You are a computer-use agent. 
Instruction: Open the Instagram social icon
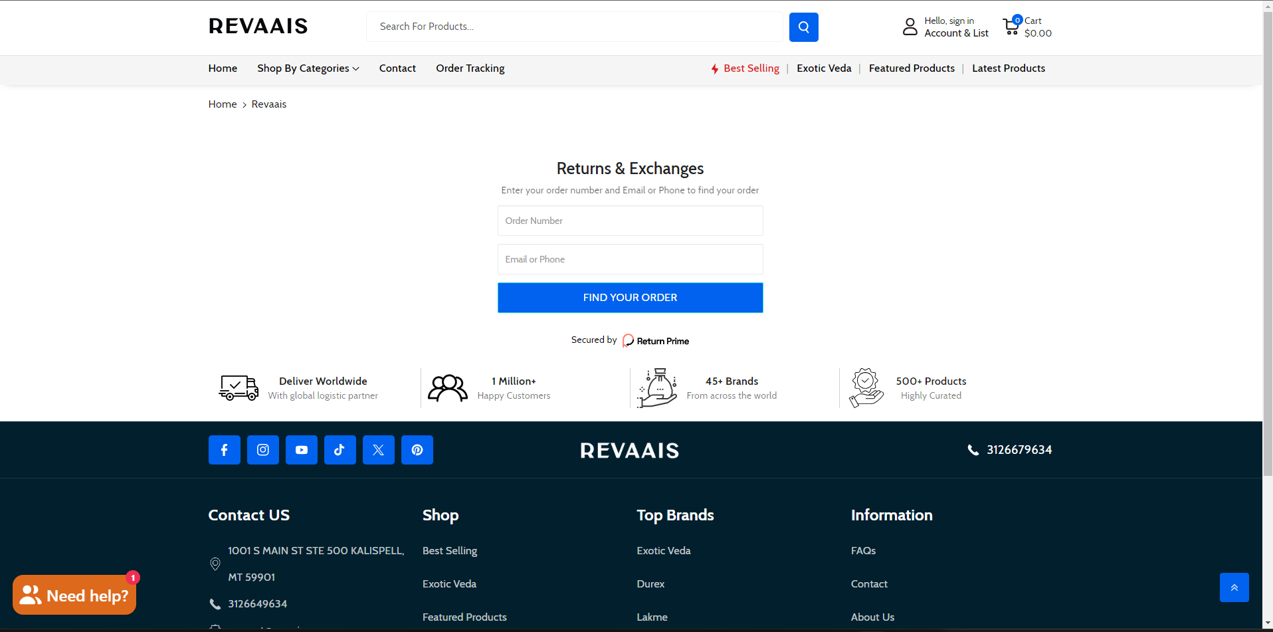point(263,450)
